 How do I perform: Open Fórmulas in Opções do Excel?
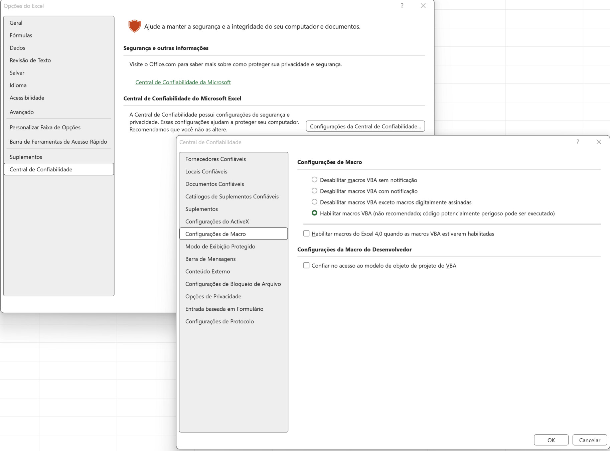click(59, 35)
